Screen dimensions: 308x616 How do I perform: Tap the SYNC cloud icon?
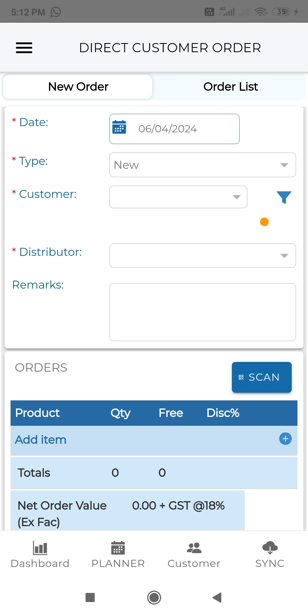pyautogui.click(x=270, y=548)
